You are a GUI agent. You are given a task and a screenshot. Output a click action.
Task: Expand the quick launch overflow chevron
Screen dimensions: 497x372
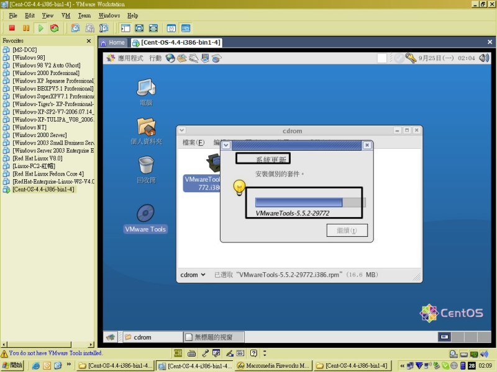tap(68, 365)
